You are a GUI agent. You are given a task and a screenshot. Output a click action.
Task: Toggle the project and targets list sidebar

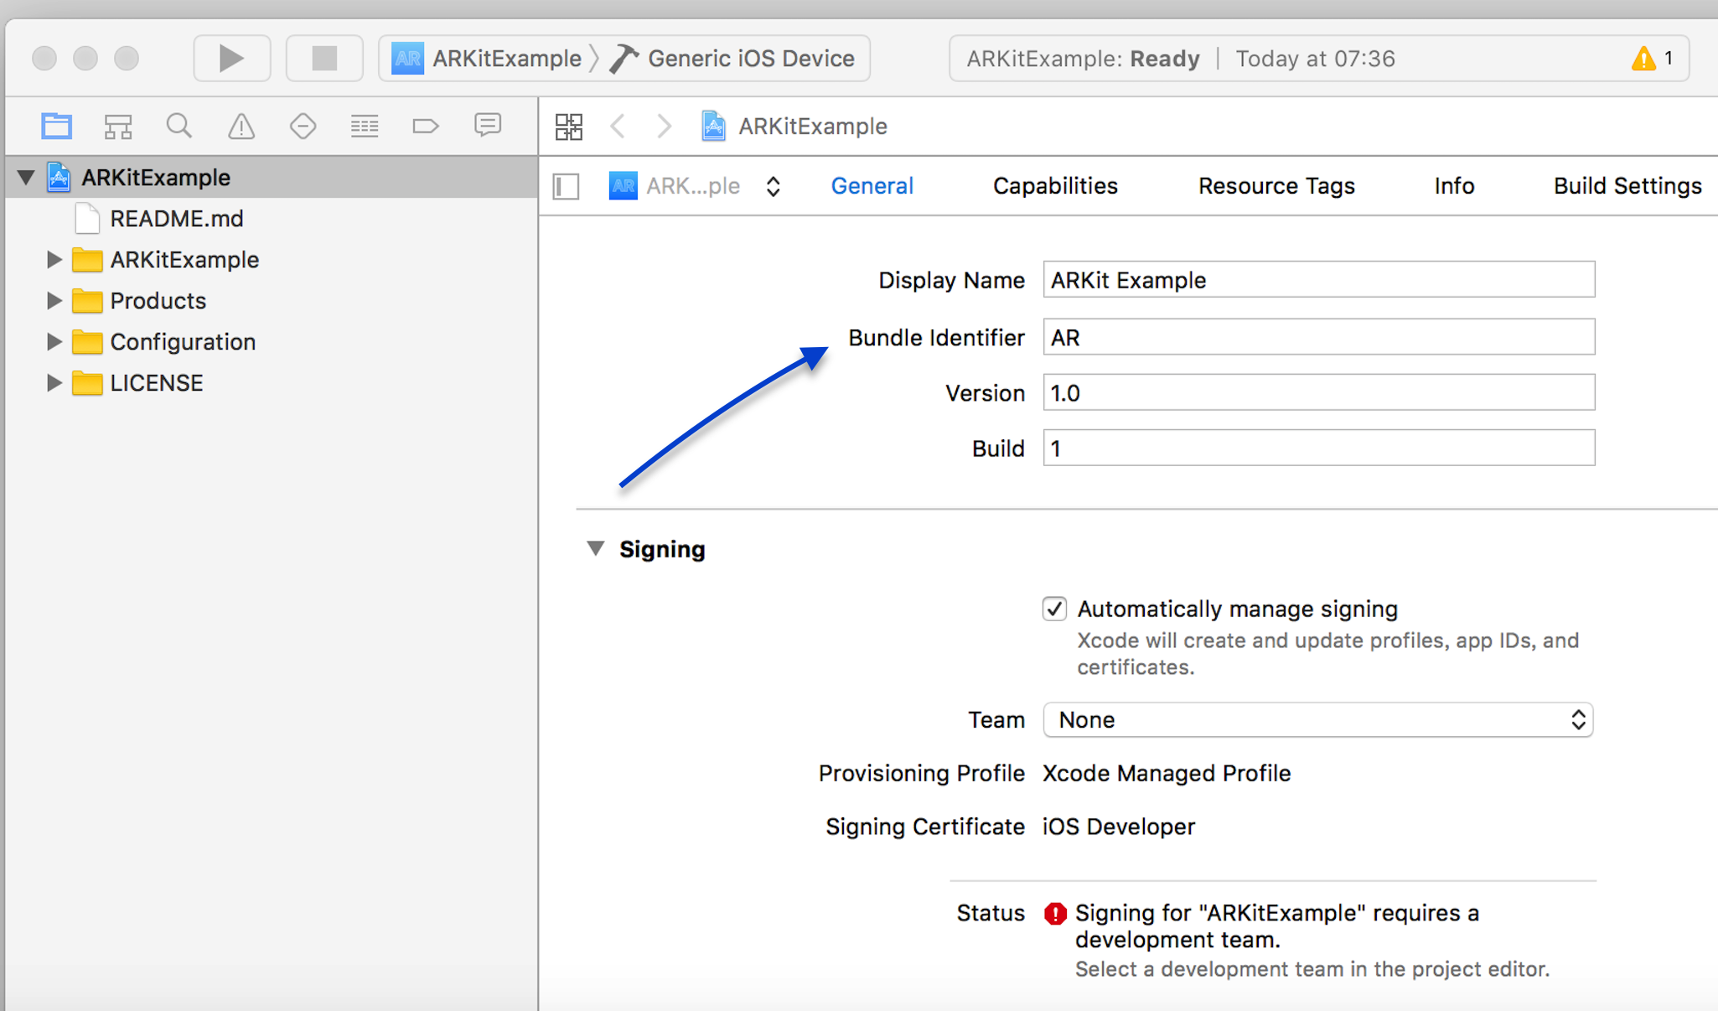[567, 186]
